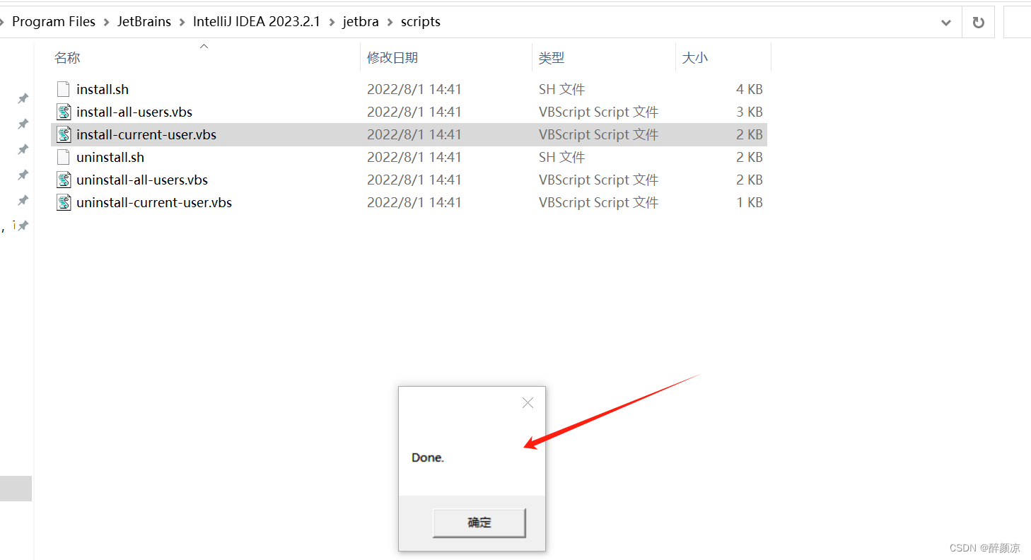Sort files by 修改日期 column
Screen dimensions: 1031x560
tap(446, 58)
